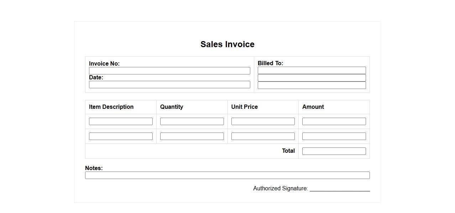Click the Quantity column header

click(x=172, y=107)
